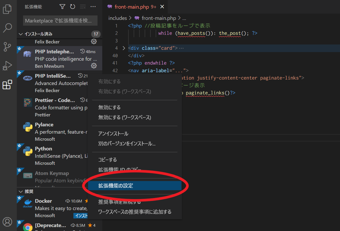
Task: Open the Prettier extension icon
Action: (28, 103)
